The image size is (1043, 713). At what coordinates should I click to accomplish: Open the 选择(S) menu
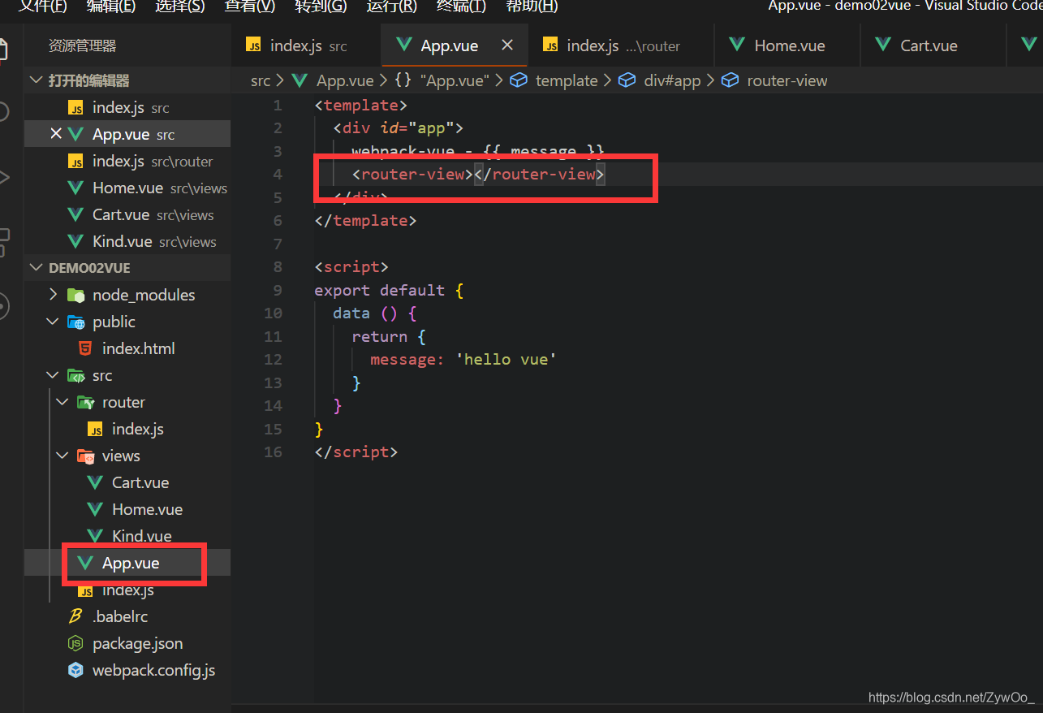point(179,6)
